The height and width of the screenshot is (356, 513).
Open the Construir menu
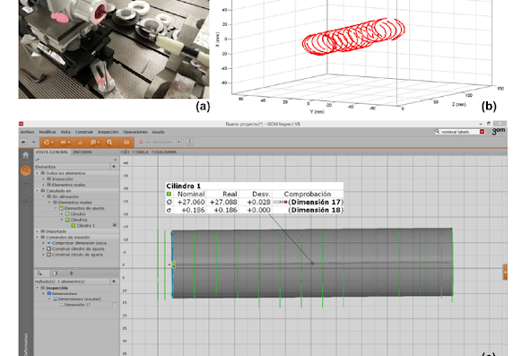84,132
